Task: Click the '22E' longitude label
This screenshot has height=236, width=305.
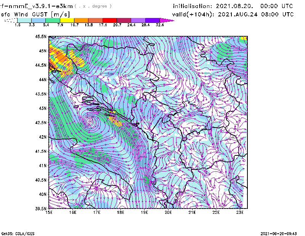Action: coord(216,212)
